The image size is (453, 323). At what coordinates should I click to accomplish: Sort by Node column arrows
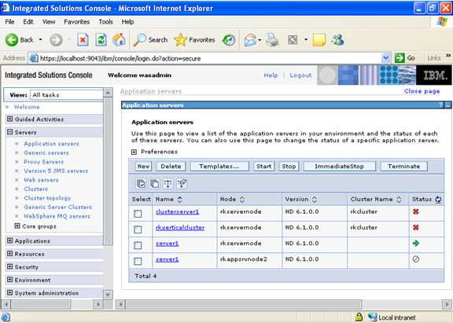click(242, 199)
